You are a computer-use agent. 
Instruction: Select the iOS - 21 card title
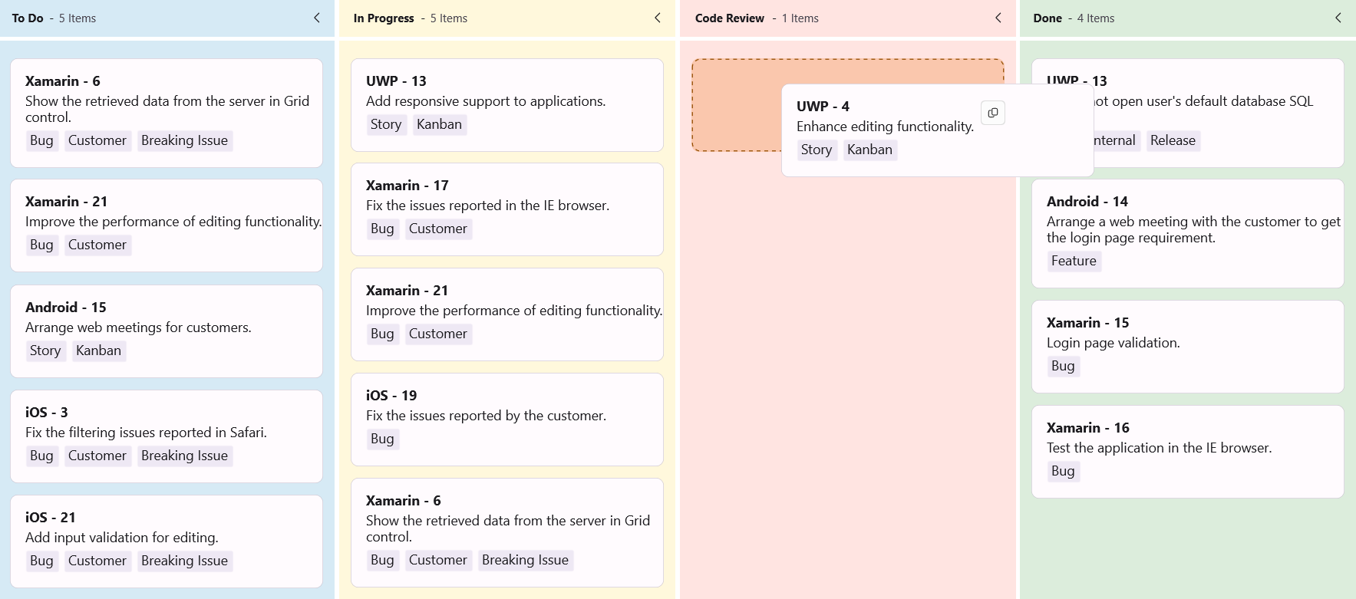click(51, 517)
